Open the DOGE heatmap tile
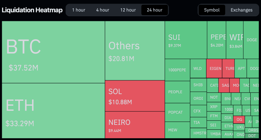Screen dimensions: 261x140 (251, 40)
